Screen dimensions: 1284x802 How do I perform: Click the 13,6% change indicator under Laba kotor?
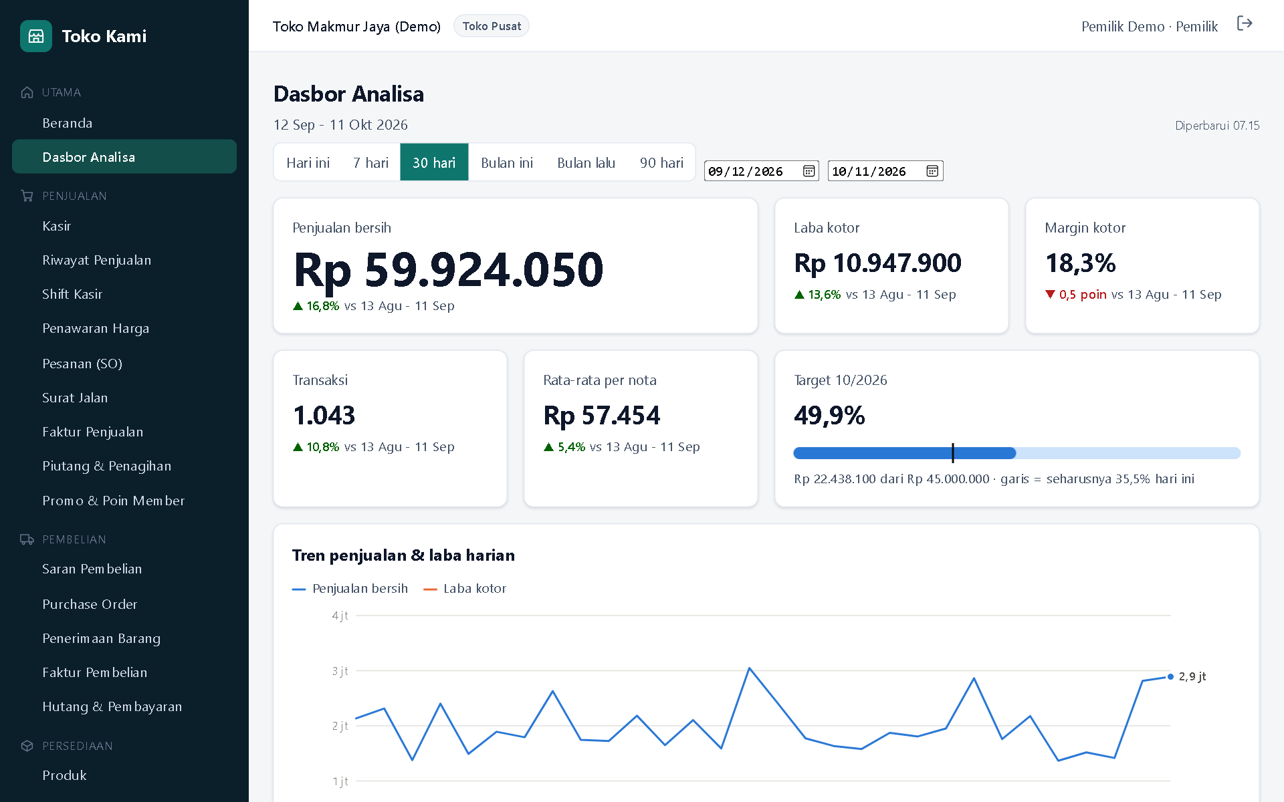pos(817,295)
